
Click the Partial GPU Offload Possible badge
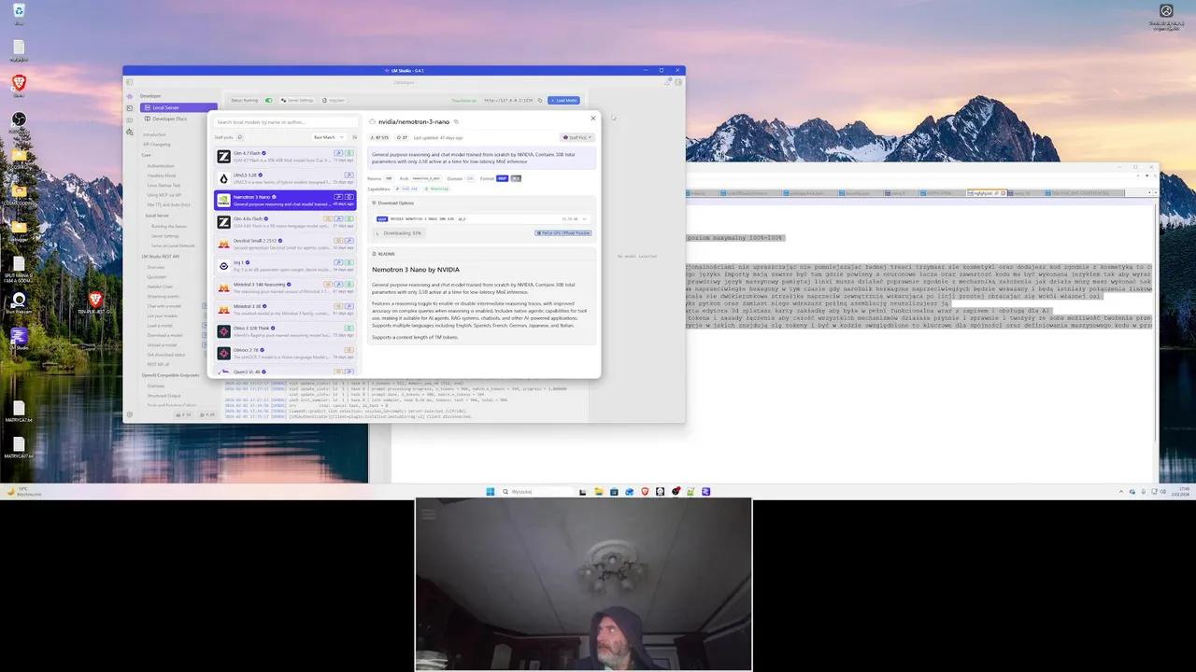[x=563, y=232]
